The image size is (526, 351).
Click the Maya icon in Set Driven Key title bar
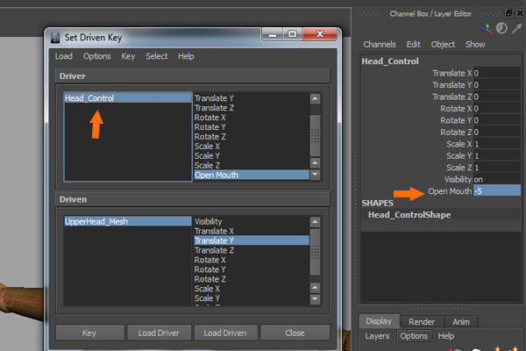[x=54, y=37]
